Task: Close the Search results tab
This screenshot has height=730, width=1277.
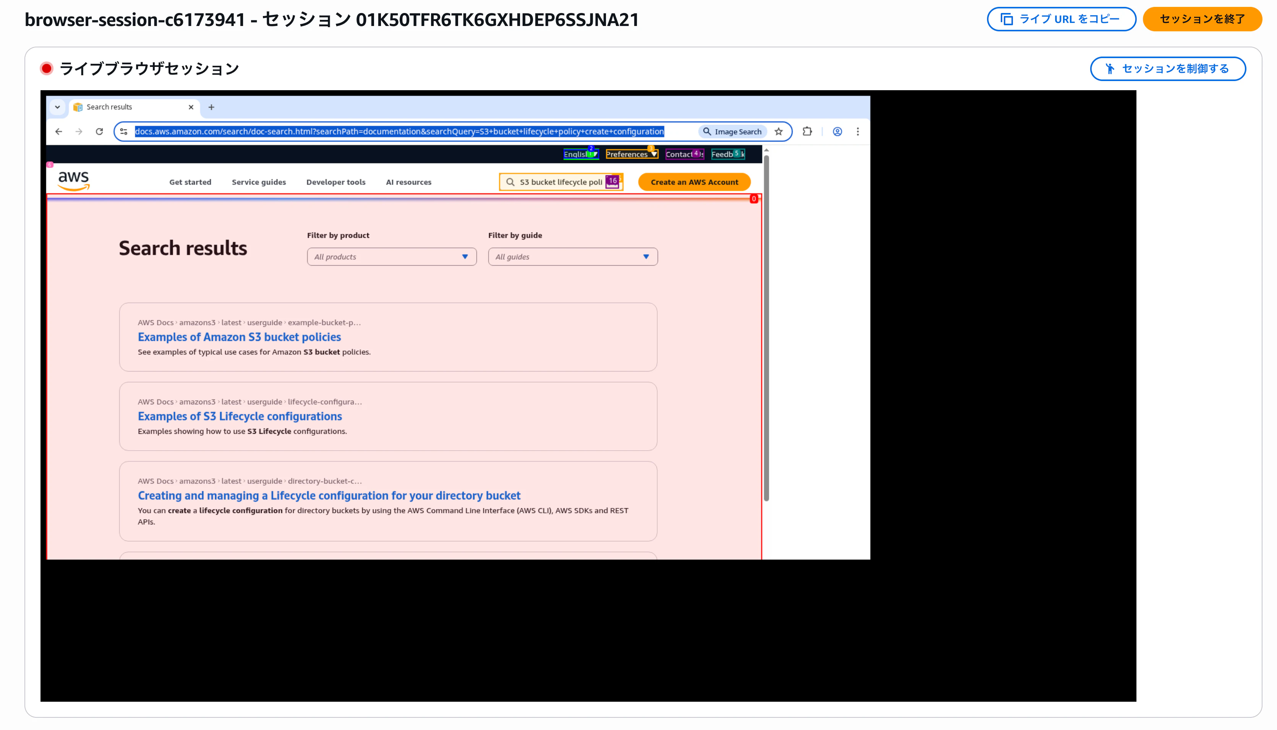Action: coord(191,107)
